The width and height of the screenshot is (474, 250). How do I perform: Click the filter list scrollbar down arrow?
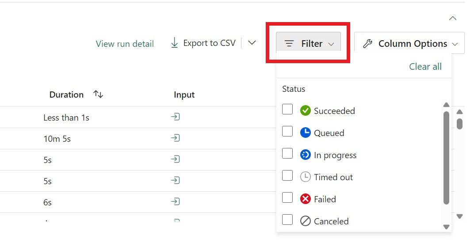(446, 227)
